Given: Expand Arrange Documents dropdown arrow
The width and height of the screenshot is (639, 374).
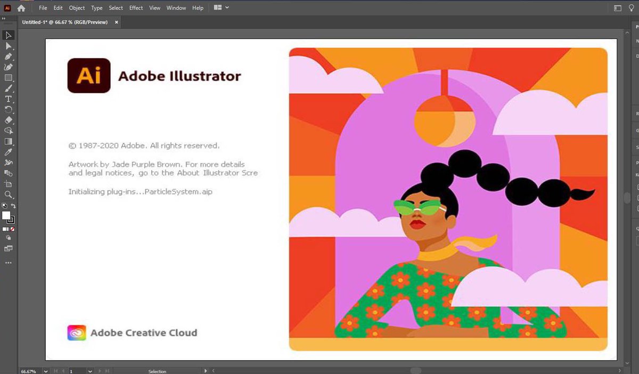Looking at the screenshot, I should pyautogui.click(x=227, y=8).
